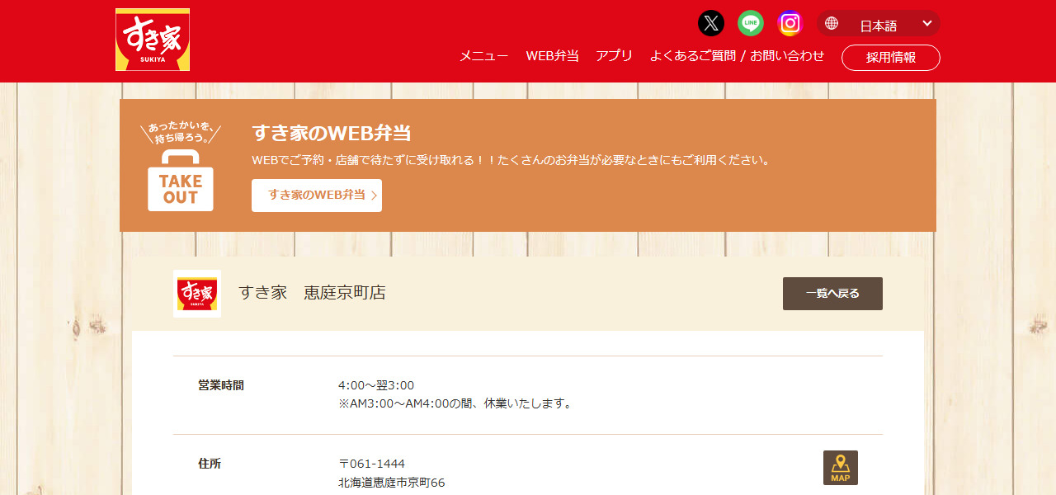Screen dimensions: 1056x495
Task: Click the すき家のWEB弁当 banner heading
Action: (332, 133)
